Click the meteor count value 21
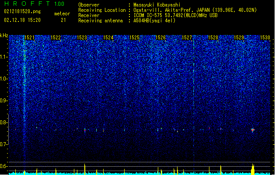The height and width of the screenshot is (175, 275). coord(63,20)
